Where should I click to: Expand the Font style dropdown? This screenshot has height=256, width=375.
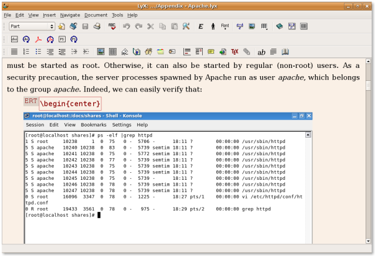[x=225, y=26]
